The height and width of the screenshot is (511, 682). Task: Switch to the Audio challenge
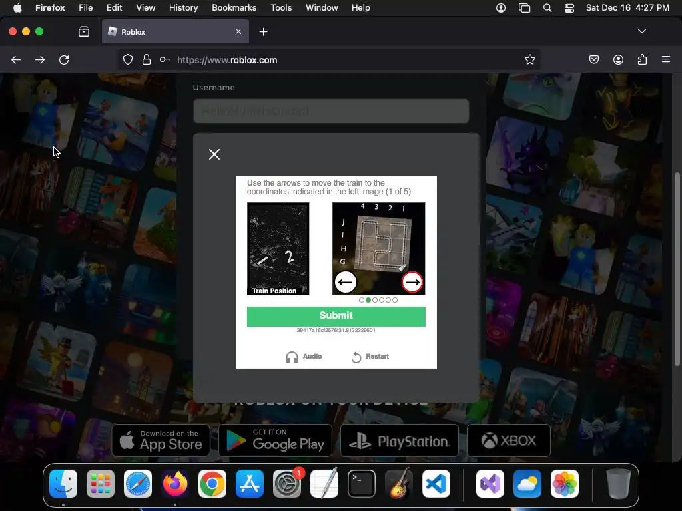click(x=304, y=357)
